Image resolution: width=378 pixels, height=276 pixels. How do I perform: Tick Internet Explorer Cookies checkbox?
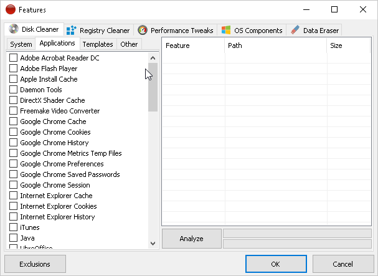click(x=13, y=206)
